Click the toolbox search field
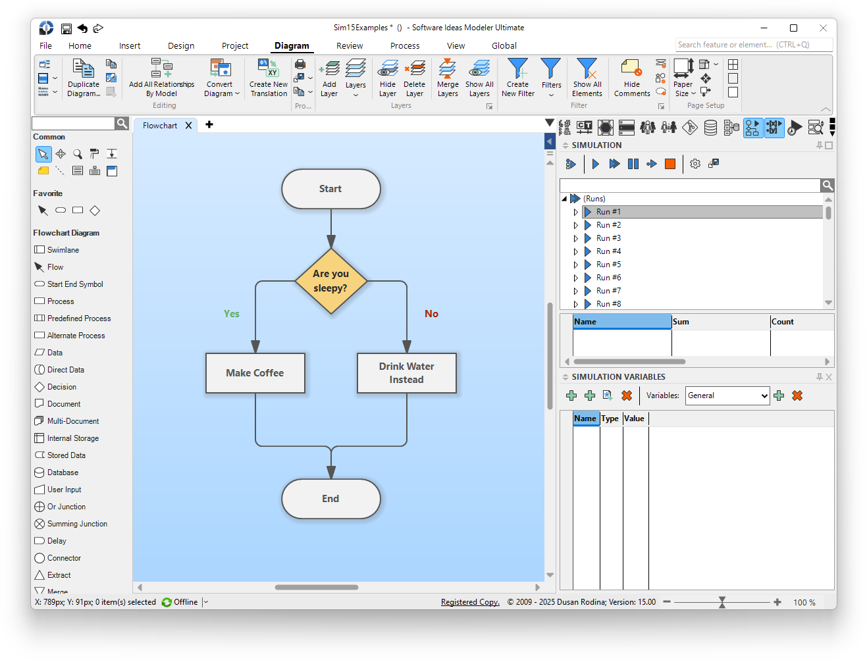This screenshot has height=662, width=867. point(73,124)
